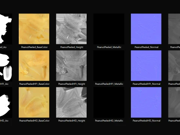Click the PeanutPeeledHf2_Metallic label
The width and height of the screenshot is (180, 135).
coord(109,121)
